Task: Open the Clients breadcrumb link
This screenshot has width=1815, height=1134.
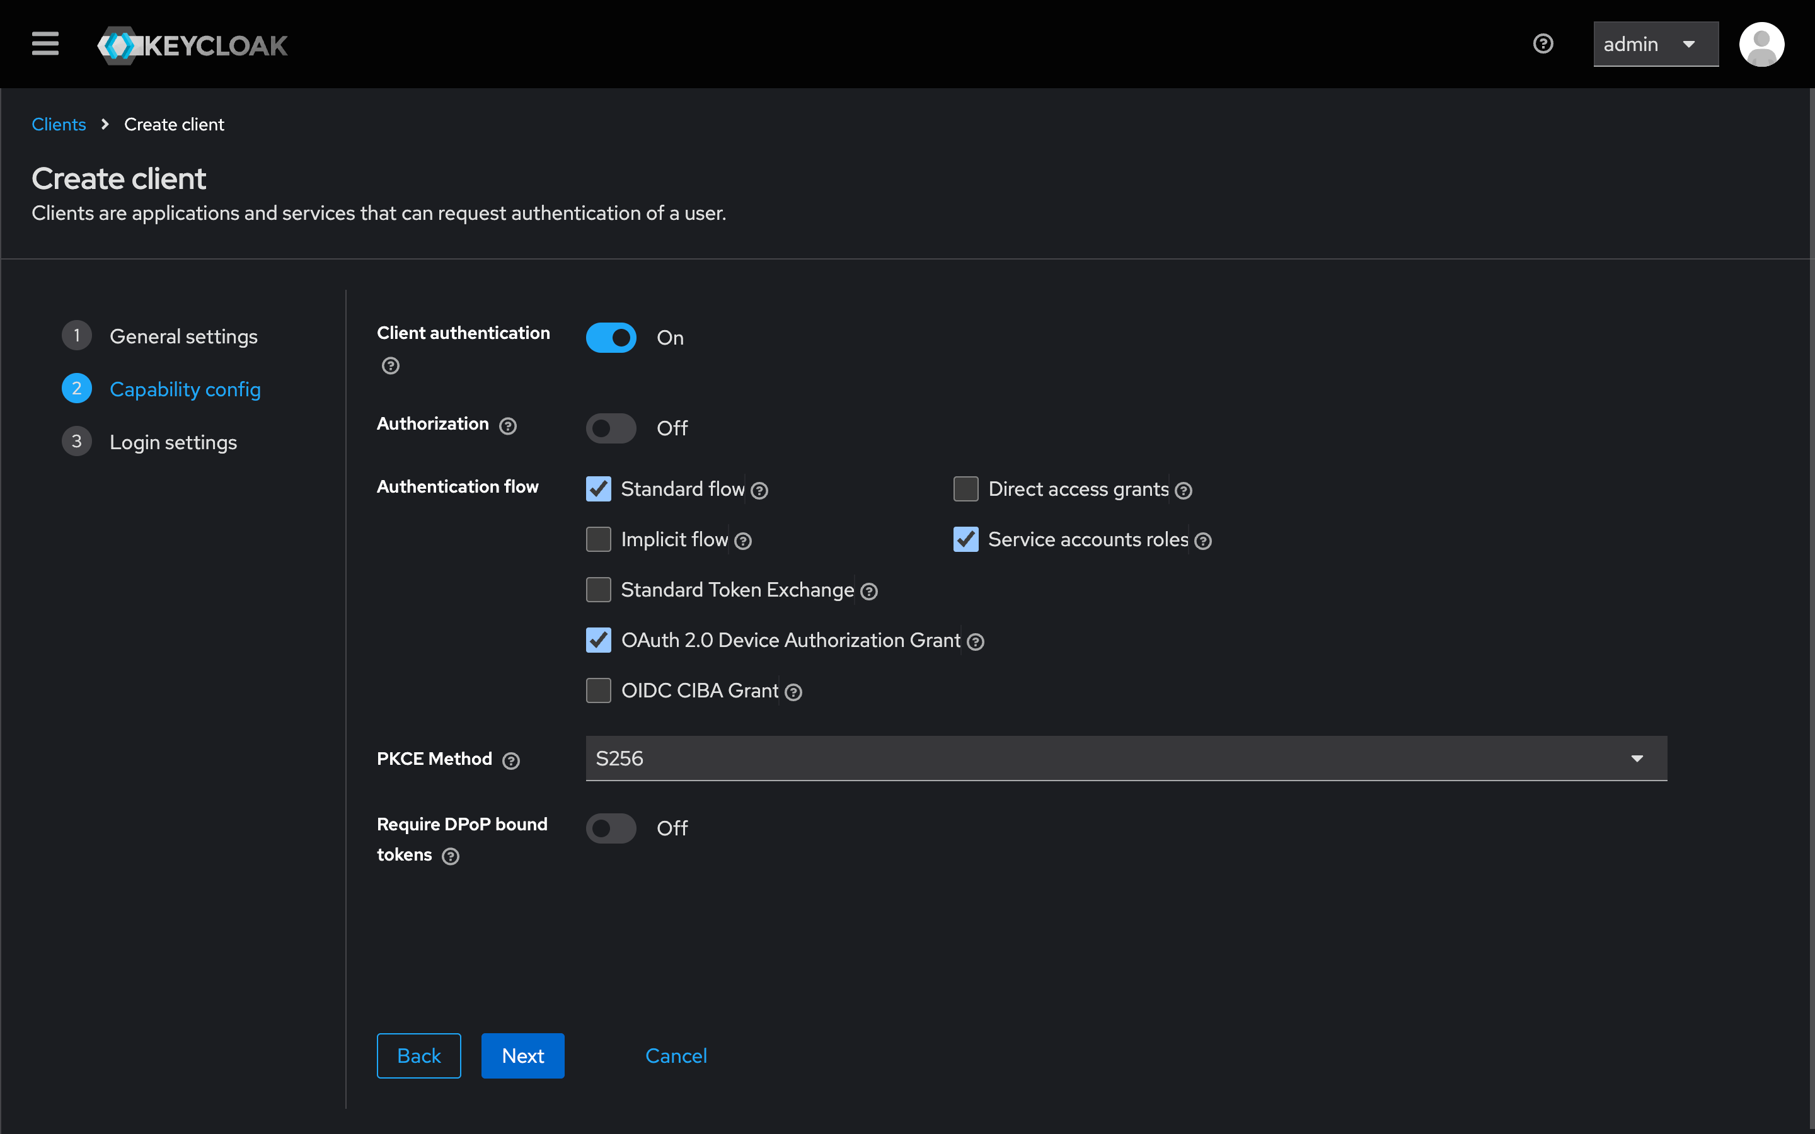Action: pyautogui.click(x=59, y=123)
